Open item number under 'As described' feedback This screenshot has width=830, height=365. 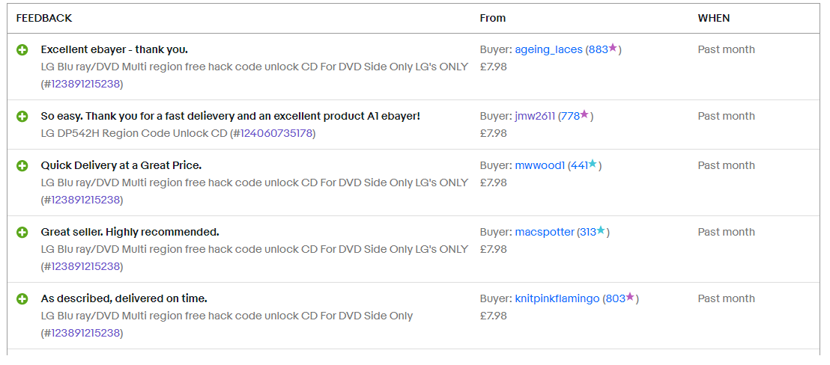pos(85,334)
